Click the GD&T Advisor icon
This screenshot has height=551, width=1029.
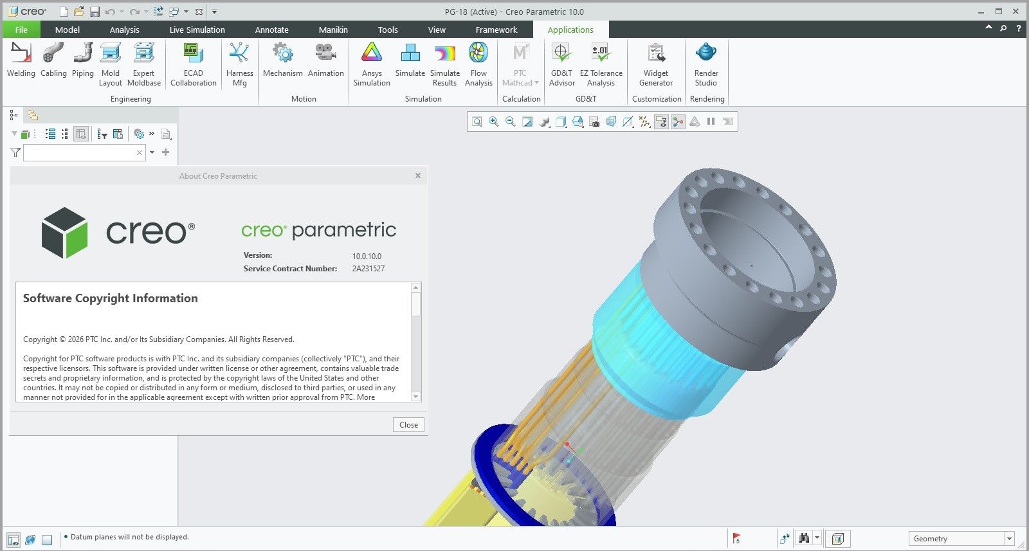click(x=561, y=62)
